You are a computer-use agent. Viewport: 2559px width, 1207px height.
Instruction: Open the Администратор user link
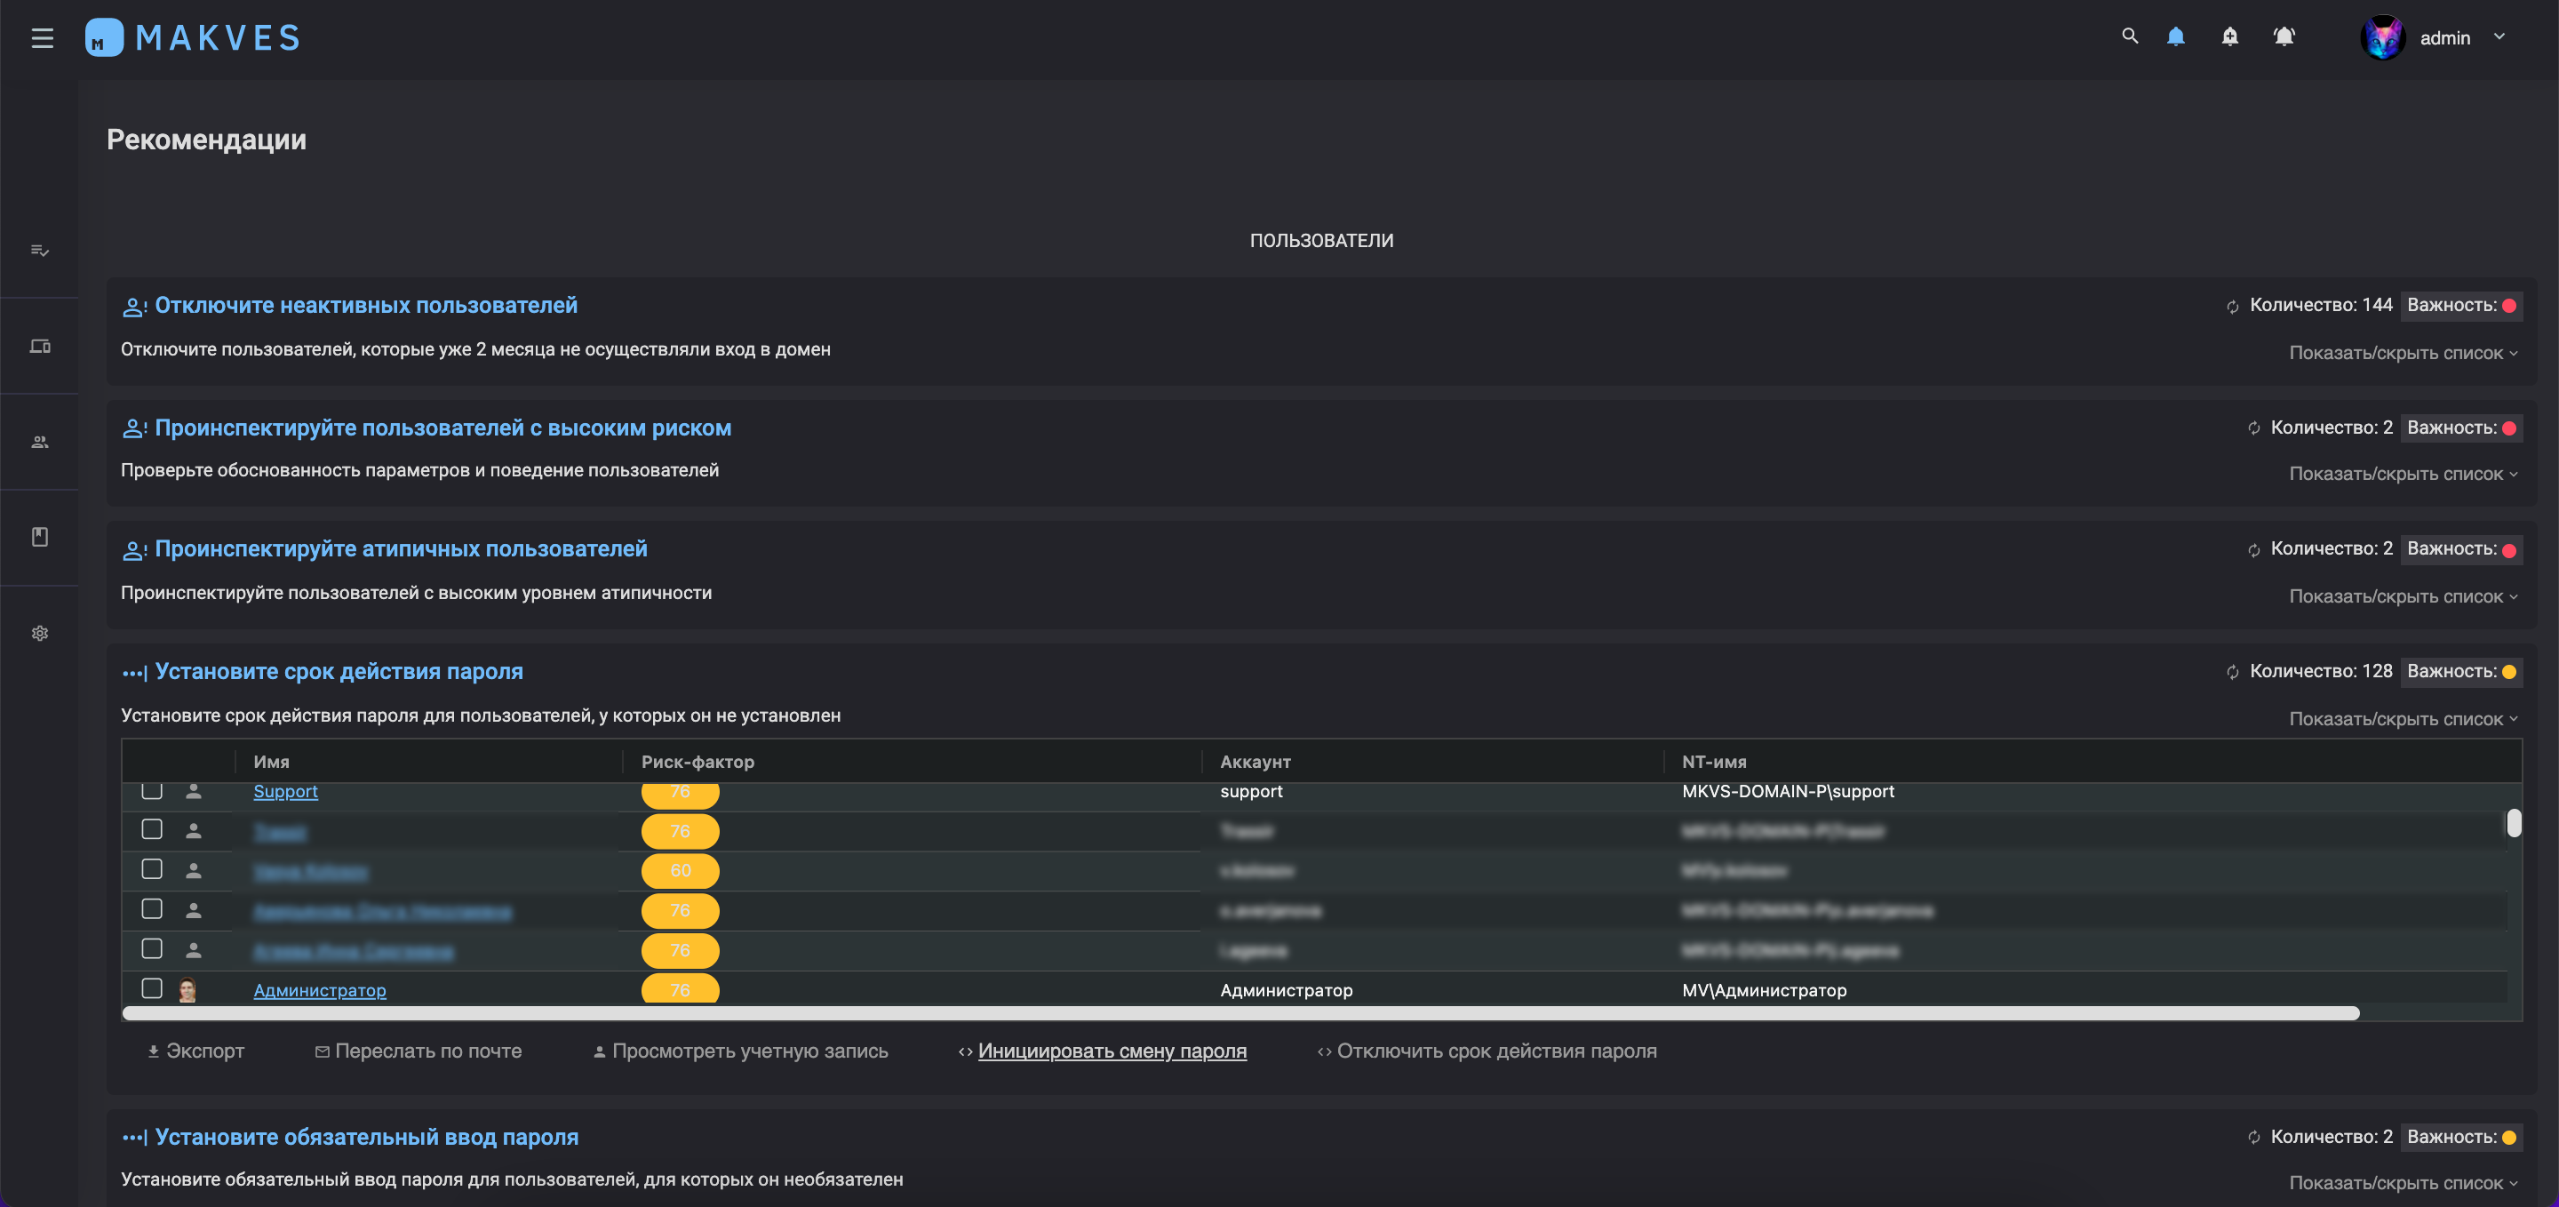pos(319,989)
